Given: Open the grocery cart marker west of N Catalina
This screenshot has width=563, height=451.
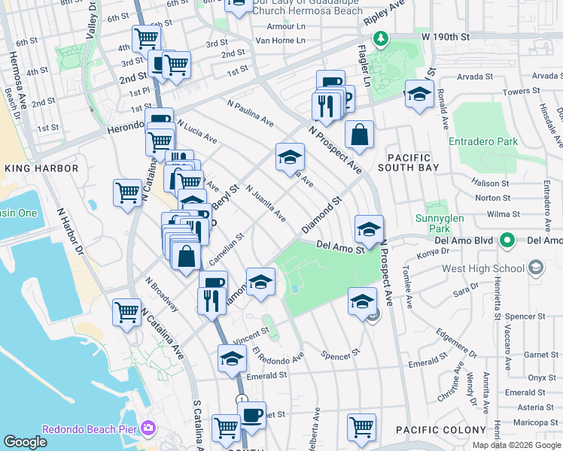Looking at the screenshot, I should [x=127, y=193].
